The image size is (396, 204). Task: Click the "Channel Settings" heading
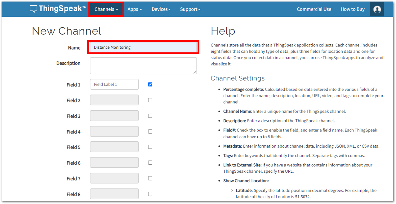coord(238,78)
